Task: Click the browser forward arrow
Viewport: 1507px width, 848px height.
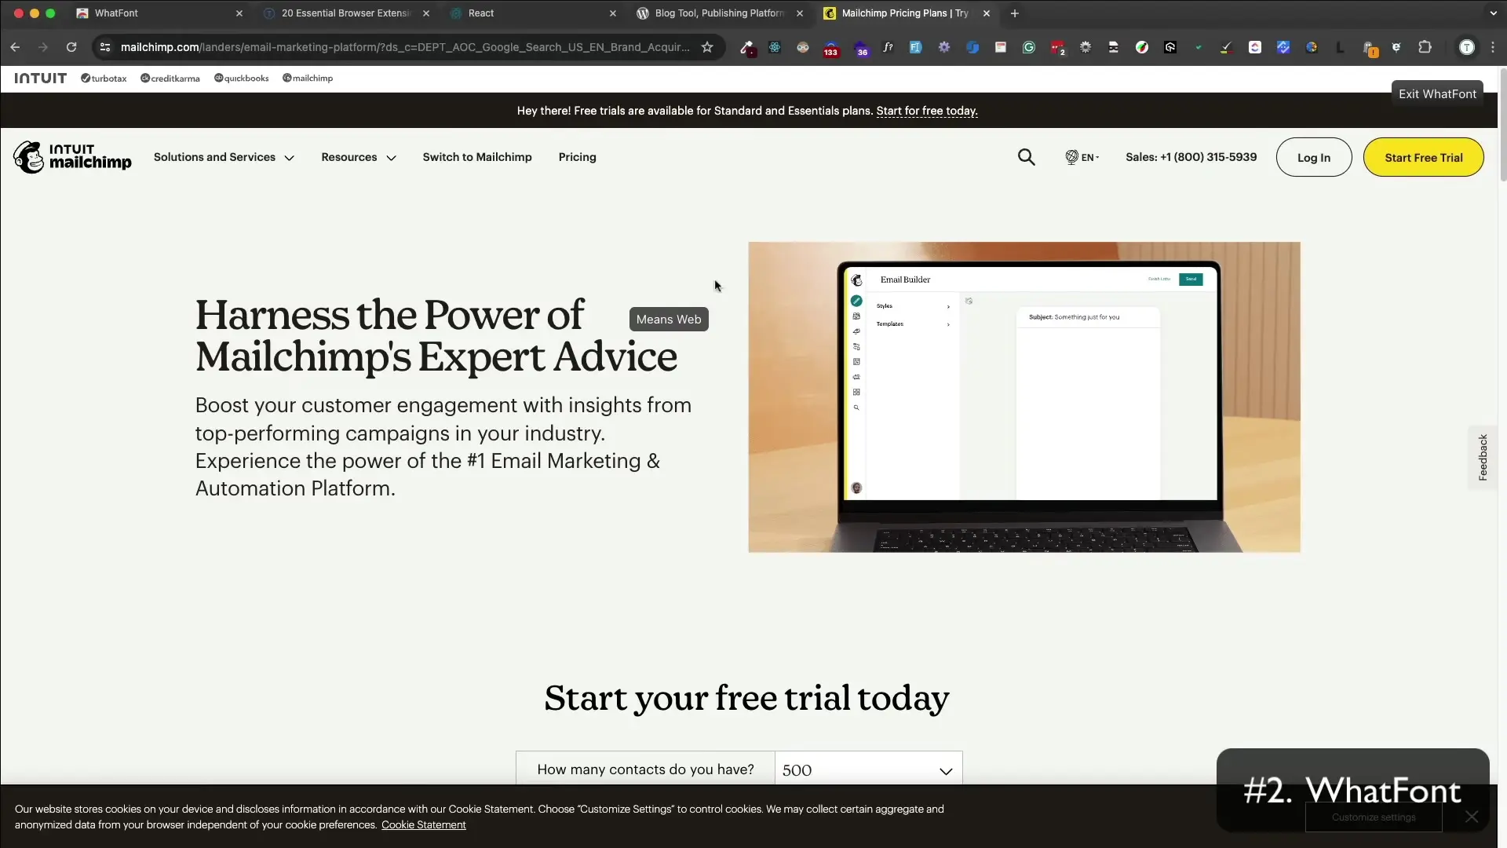Action: 43,47
